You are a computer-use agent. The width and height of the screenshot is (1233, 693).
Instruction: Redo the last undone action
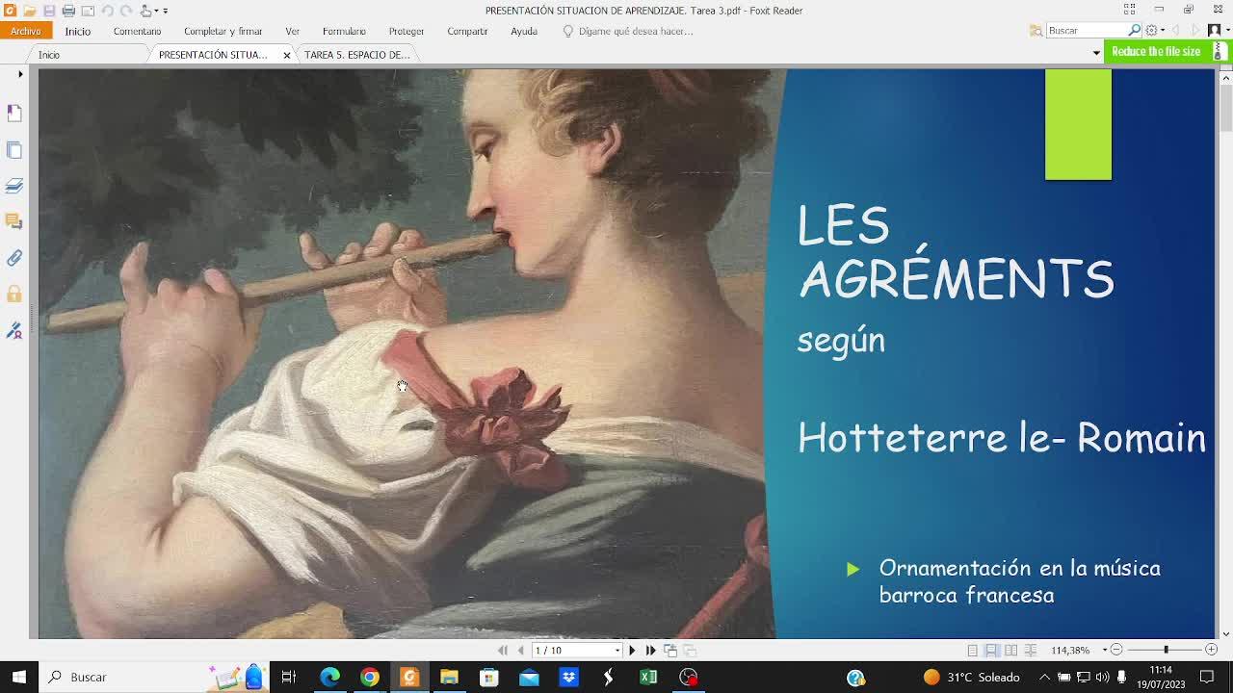click(x=125, y=11)
